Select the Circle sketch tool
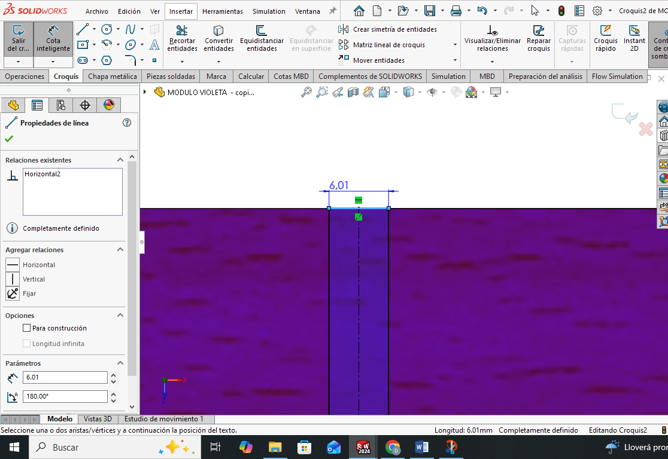668x459 pixels. pyautogui.click(x=107, y=29)
